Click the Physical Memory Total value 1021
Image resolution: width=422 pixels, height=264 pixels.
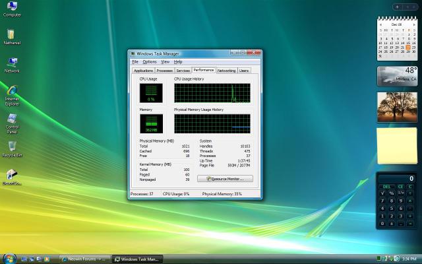(185, 146)
